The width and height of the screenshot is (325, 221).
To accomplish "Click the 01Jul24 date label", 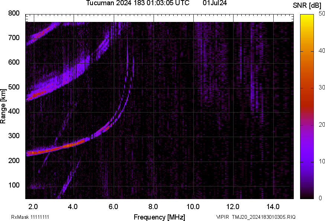I will tap(215, 3).
